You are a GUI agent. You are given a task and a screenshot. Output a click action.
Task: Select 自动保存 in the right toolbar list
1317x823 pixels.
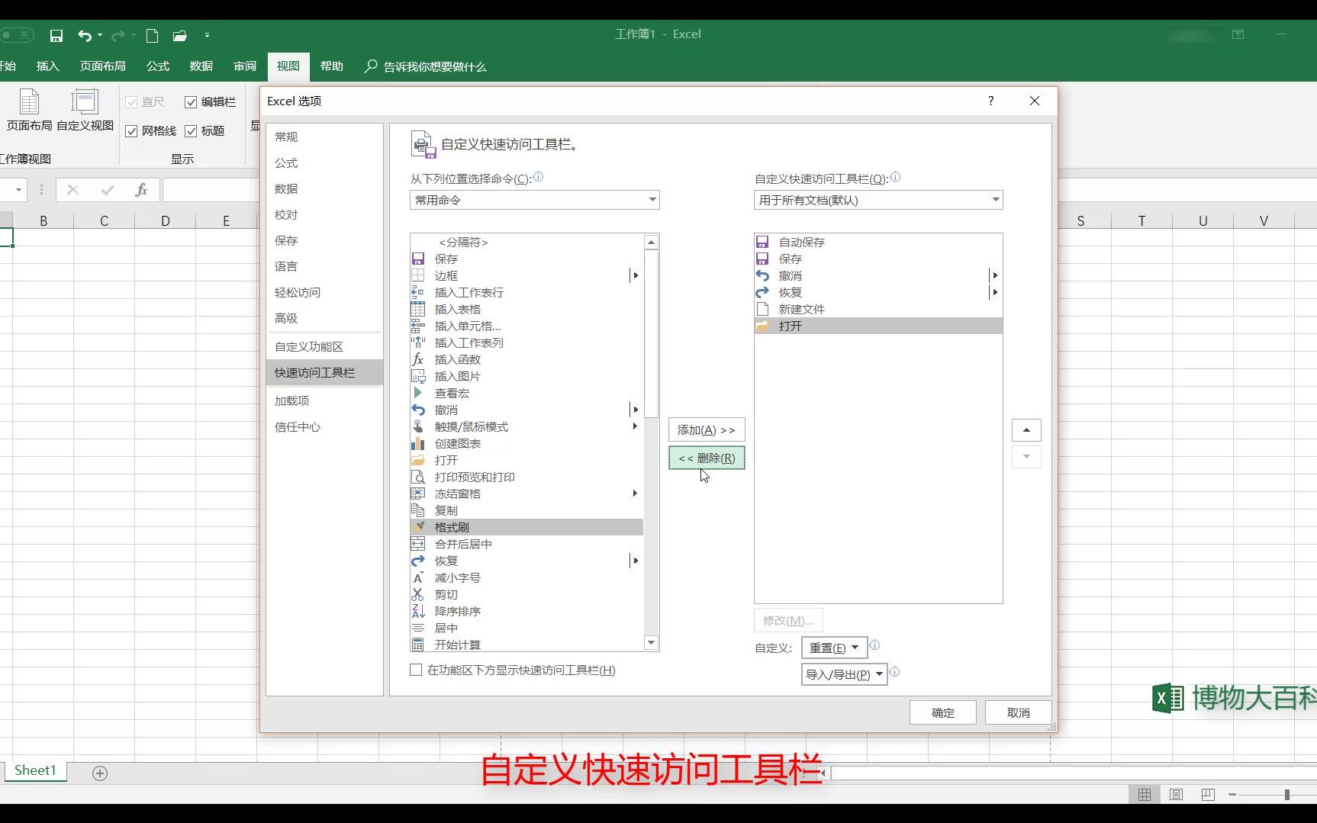click(x=878, y=242)
